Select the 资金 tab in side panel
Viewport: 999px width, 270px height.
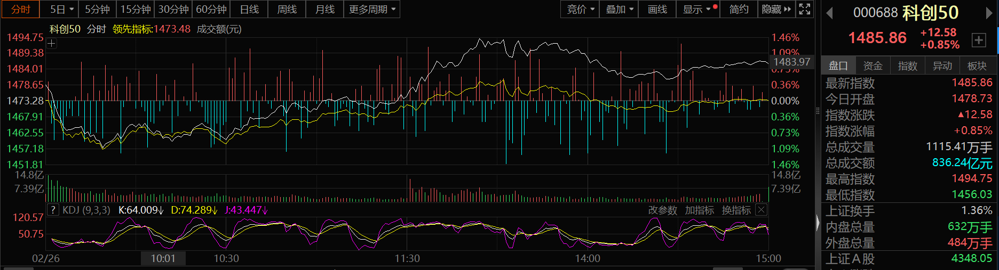pos(873,66)
